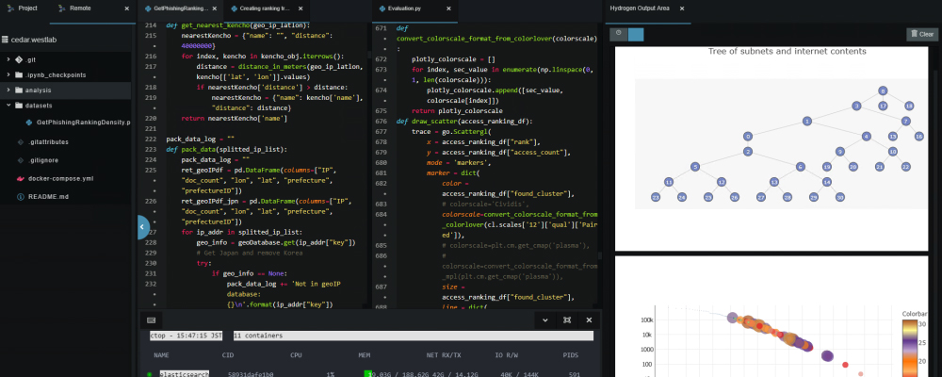Click the MEM column header in ctop
Image resolution: width=942 pixels, height=377 pixels.
364,355
